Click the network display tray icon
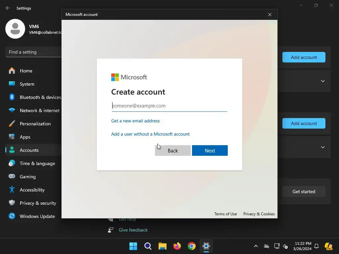The image size is (339, 254). 277,246
